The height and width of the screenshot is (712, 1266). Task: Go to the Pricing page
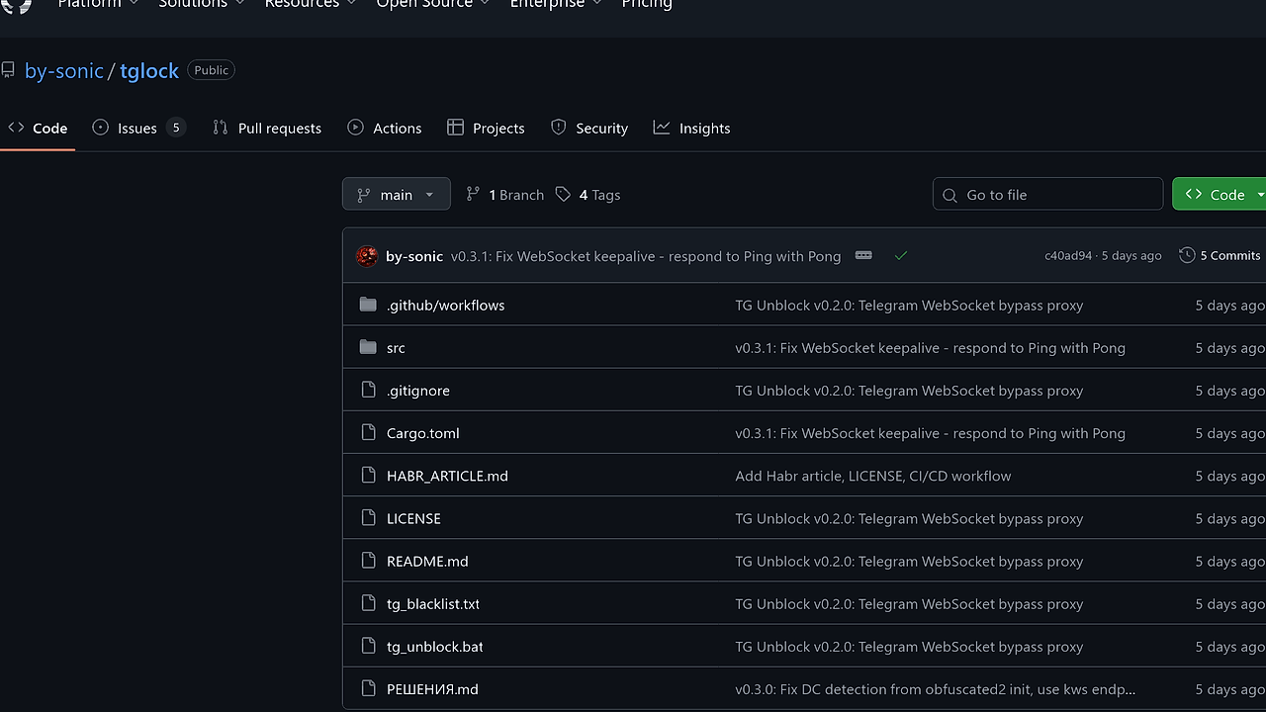[647, 4]
